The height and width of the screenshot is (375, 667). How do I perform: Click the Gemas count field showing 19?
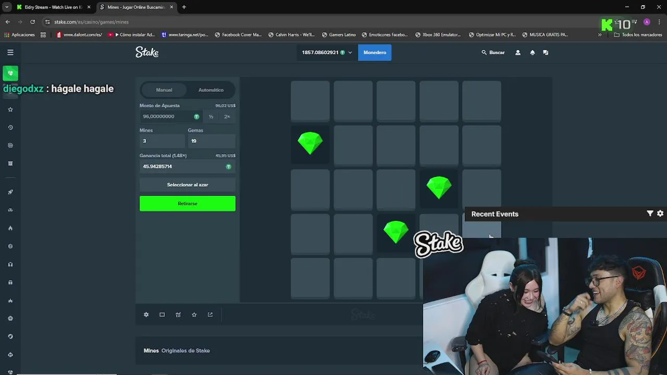pyautogui.click(x=212, y=141)
